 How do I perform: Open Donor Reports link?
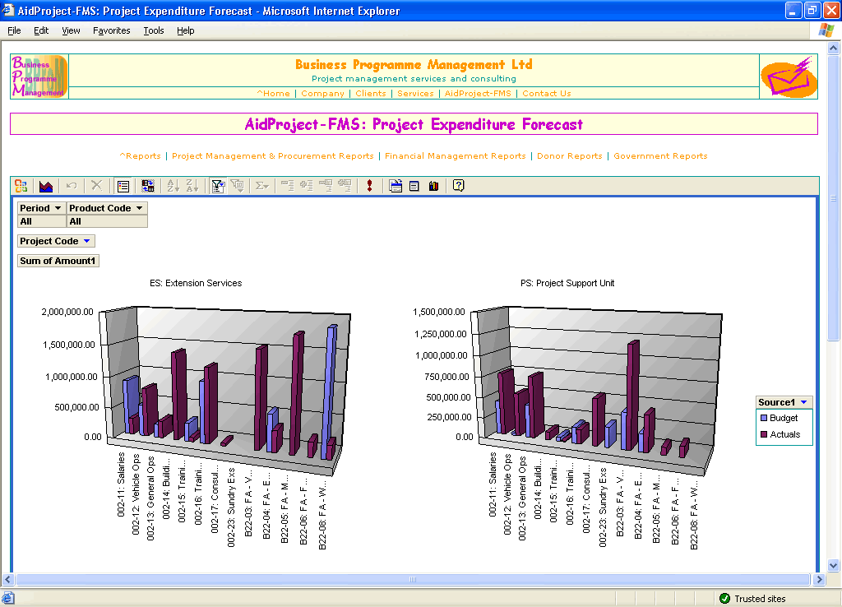[570, 156]
